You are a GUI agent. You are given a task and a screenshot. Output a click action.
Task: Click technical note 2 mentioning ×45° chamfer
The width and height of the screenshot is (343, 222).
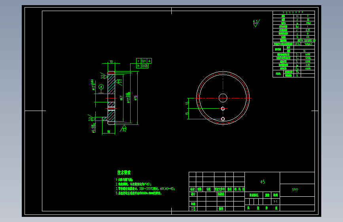pyautogui.click(x=133, y=184)
